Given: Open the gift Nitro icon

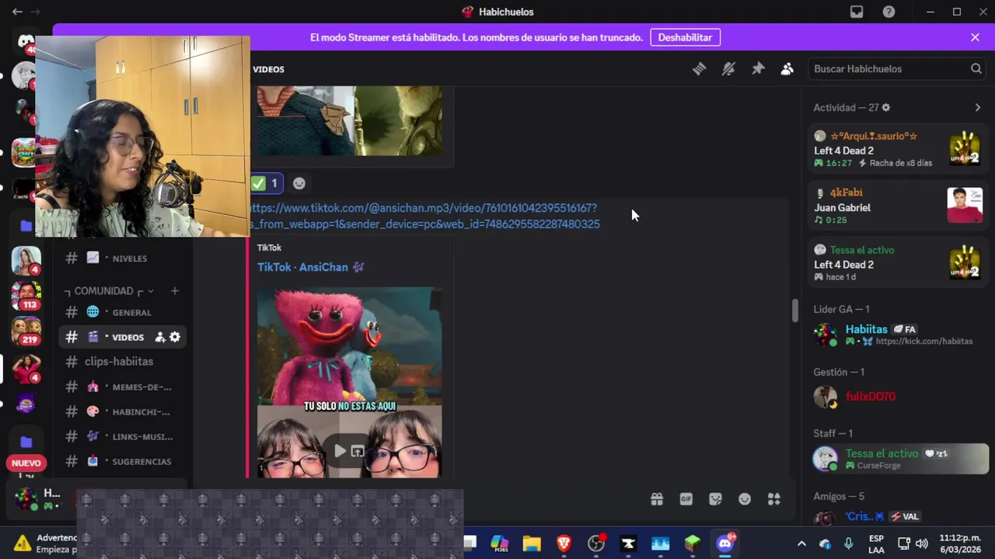Looking at the screenshot, I should click(657, 499).
